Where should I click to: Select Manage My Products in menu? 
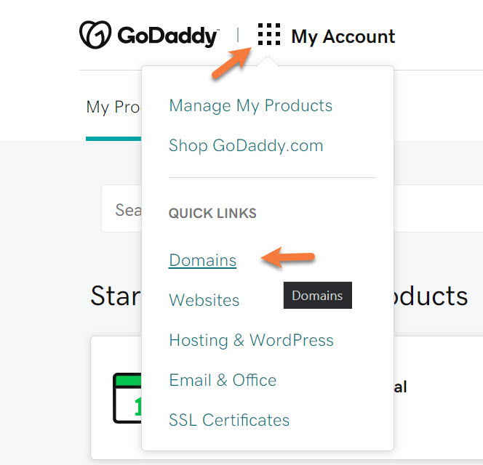click(x=250, y=105)
